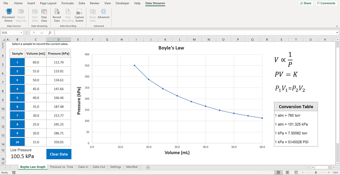Select the Data Streamer ribbon tab
Viewport: 340px width, 175px height.
click(x=155, y=3)
